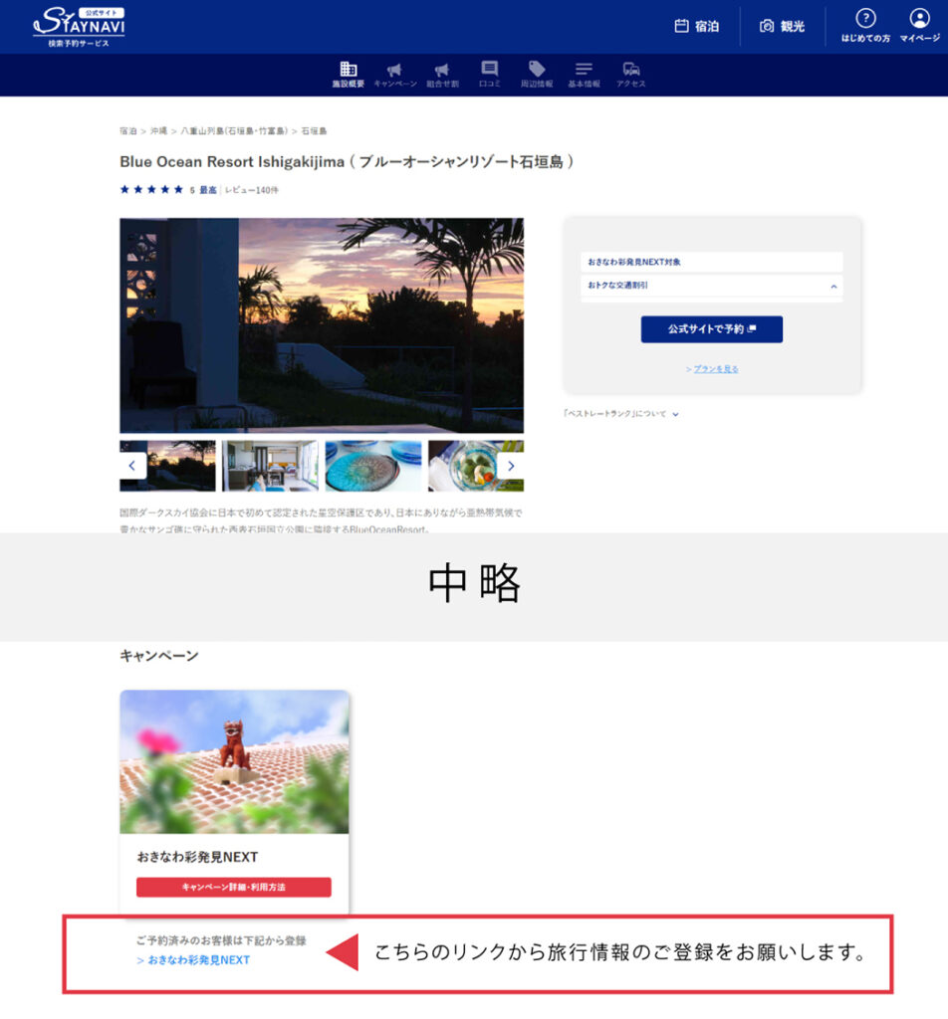Click the main sunset resort photo
Image resolution: width=948 pixels, height=1019 pixels.
(322, 325)
